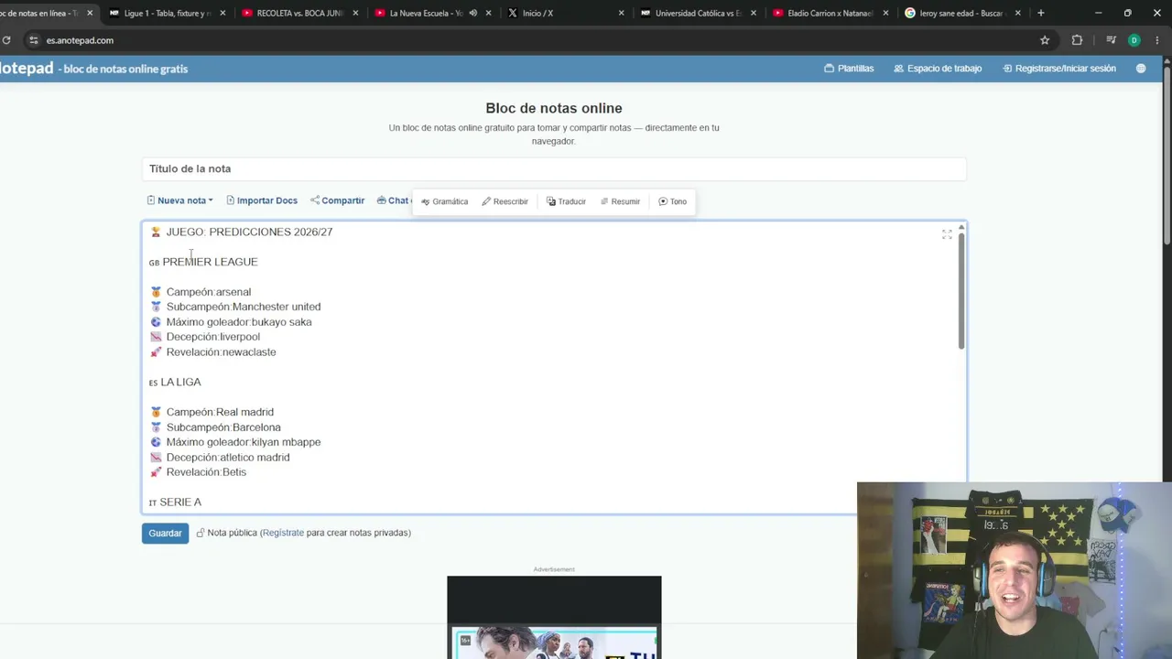Open the browser extensions puzzle icon
The width and height of the screenshot is (1172, 659).
1077,40
